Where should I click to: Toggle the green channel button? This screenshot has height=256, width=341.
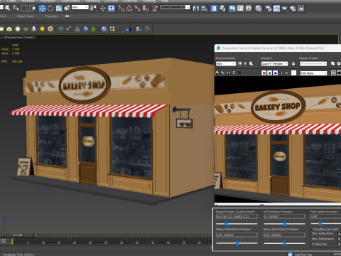click(x=269, y=73)
